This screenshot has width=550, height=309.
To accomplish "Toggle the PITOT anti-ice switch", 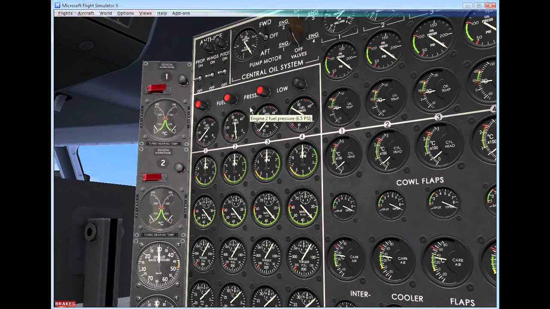I will (x=222, y=73).
